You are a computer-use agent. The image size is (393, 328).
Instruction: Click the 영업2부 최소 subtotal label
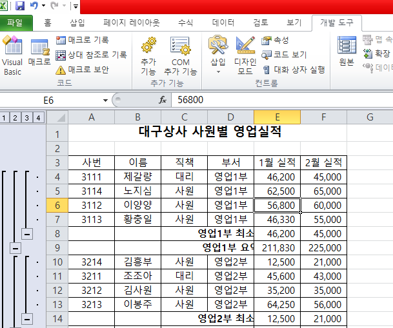[226, 318]
